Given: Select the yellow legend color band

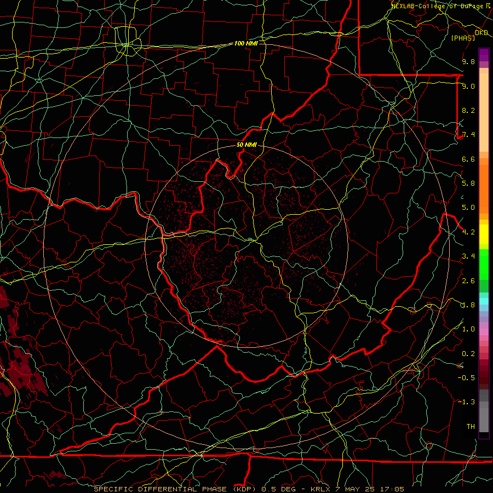Looking at the screenshot, I should point(484,234).
